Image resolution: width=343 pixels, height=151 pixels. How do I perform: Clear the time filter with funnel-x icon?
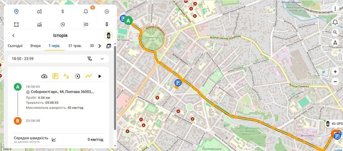90,59
